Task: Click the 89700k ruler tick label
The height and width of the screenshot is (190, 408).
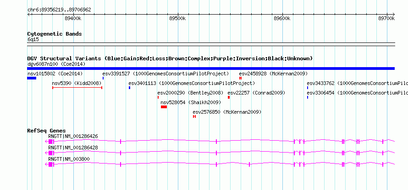Action: [386, 18]
